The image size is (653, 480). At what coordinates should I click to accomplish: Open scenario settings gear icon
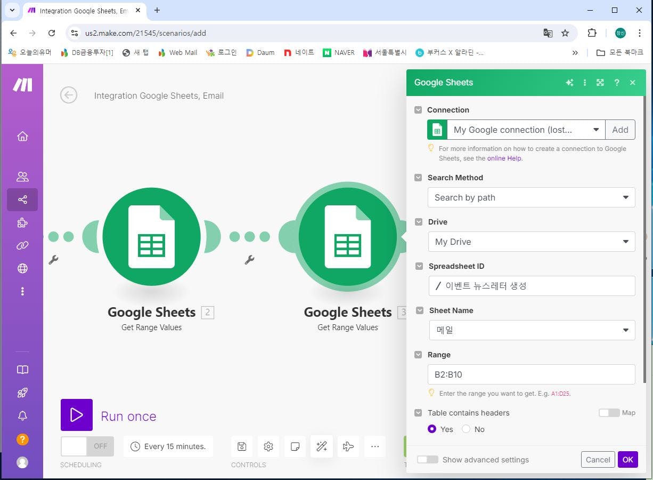(x=268, y=446)
